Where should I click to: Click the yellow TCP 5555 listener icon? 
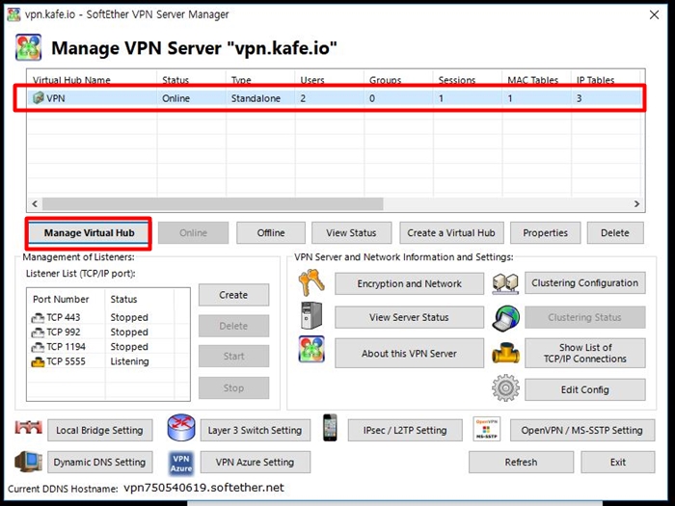38,361
